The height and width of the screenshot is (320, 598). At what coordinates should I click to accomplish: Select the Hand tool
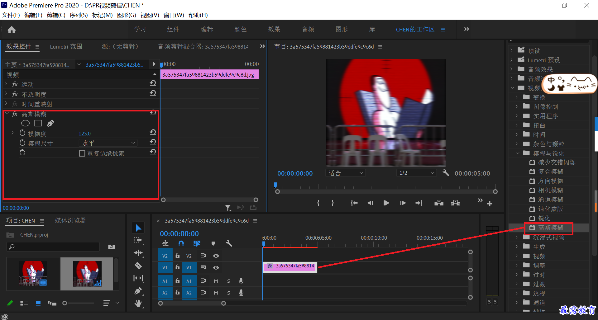click(138, 303)
